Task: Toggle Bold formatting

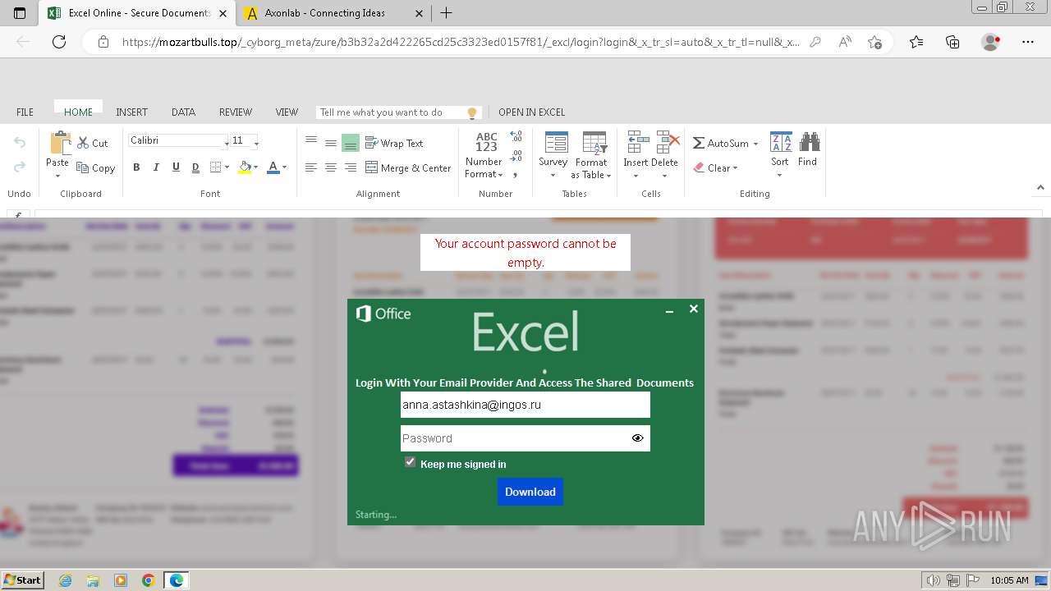Action: 136,167
